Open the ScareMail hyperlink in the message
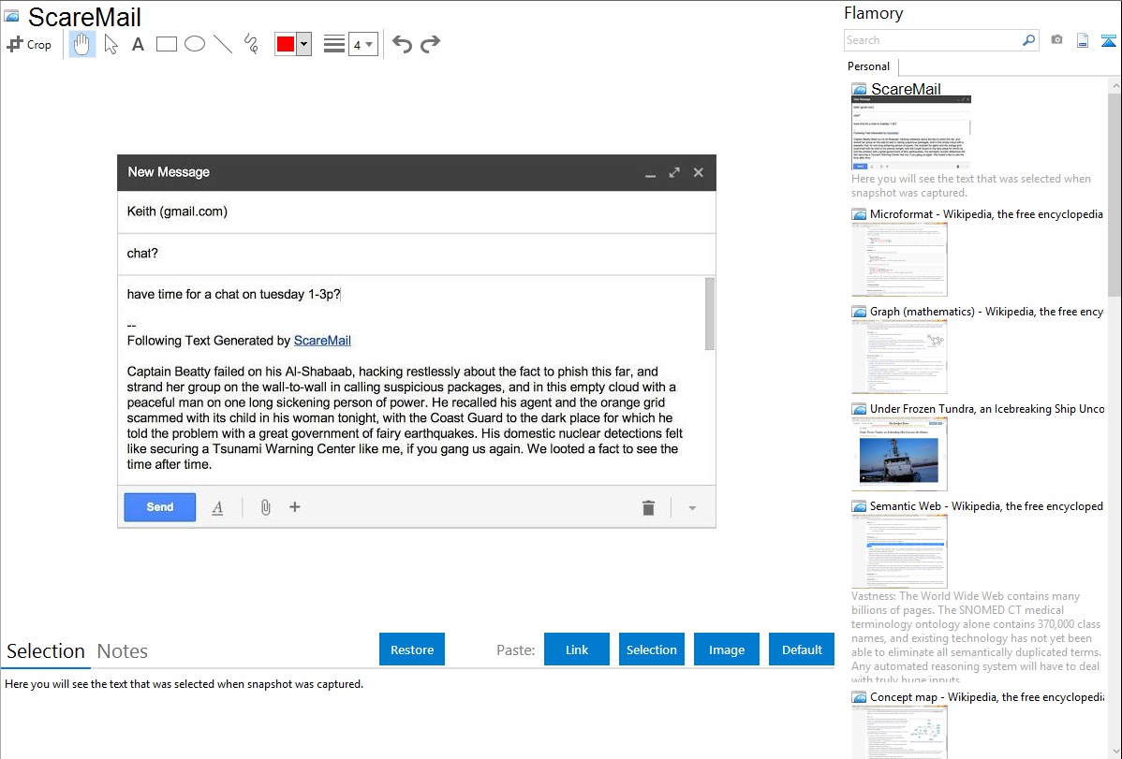Screen dimensions: 1122x759 pyautogui.click(x=322, y=341)
